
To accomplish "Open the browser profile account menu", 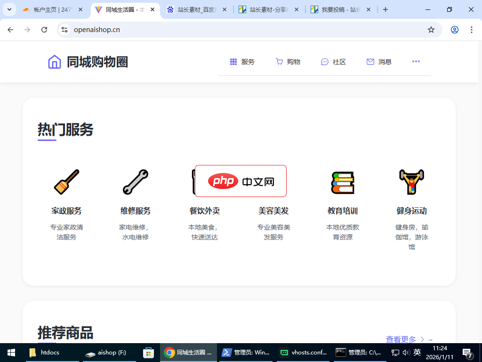I will tap(454, 29).
